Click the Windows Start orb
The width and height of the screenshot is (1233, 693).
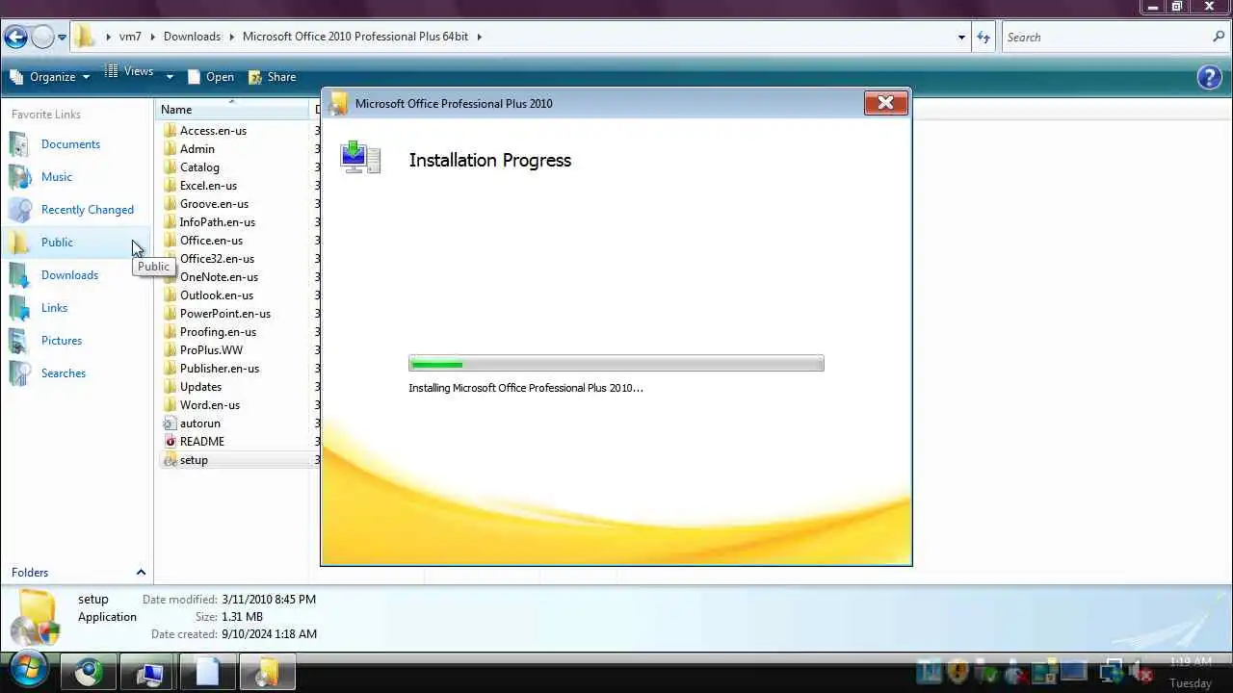click(x=27, y=670)
